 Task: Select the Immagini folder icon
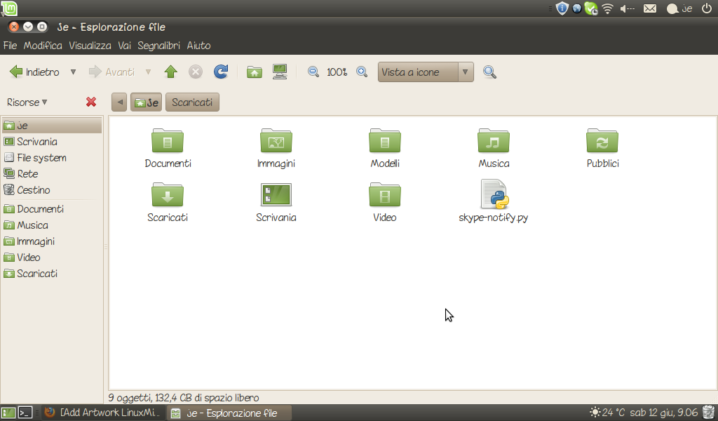tap(276, 141)
